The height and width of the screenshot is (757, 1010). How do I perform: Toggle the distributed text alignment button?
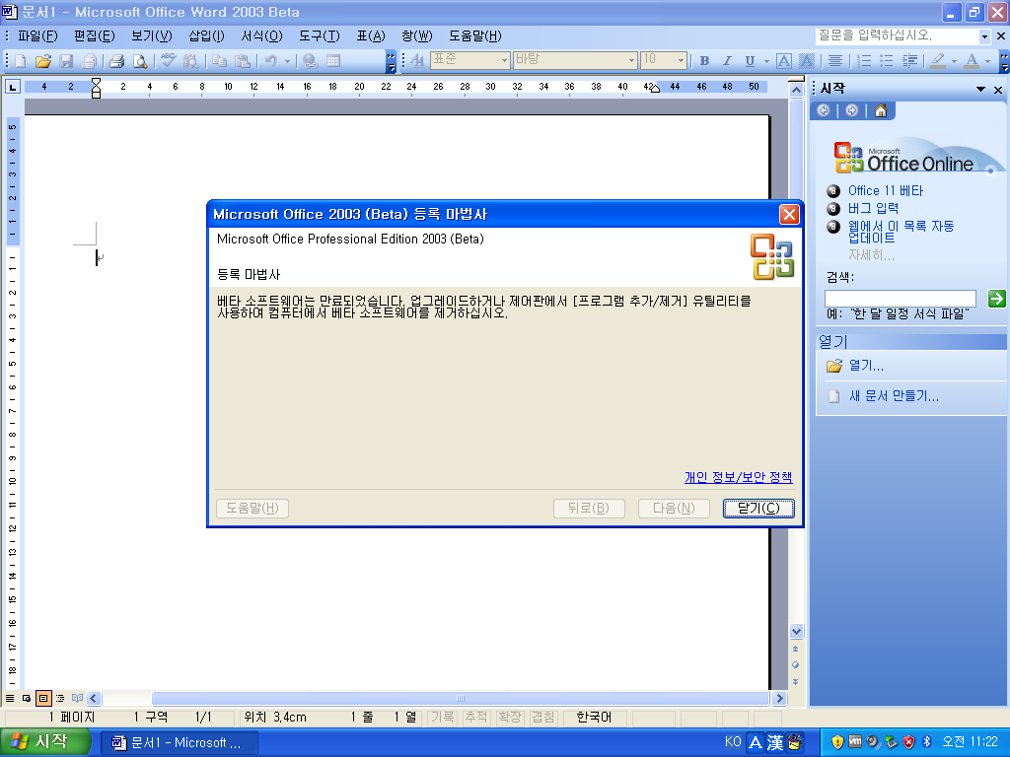coord(835,60)
